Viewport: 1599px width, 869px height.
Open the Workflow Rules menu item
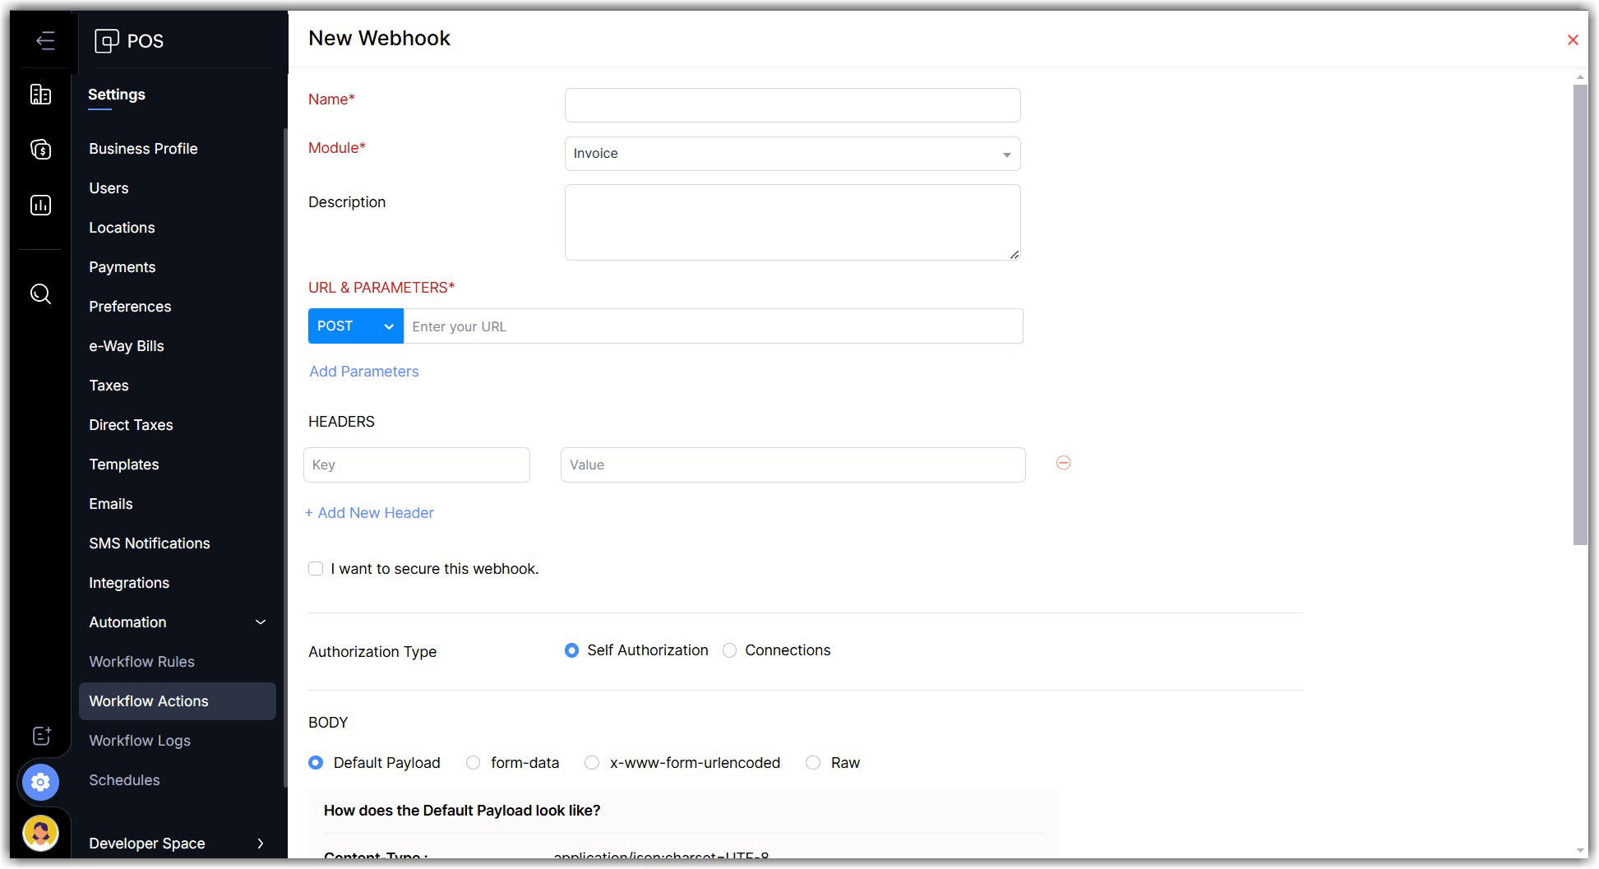[141, 662]
